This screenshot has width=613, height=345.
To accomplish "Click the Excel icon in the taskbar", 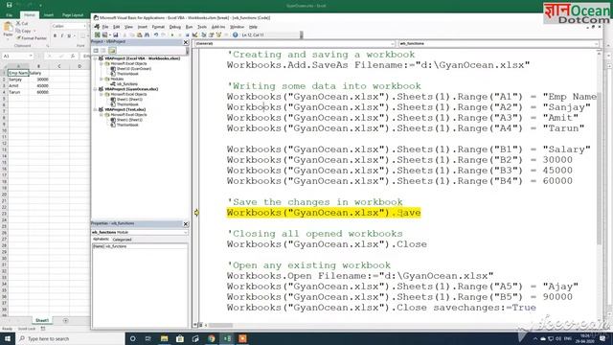I will [x=227, y=338].
